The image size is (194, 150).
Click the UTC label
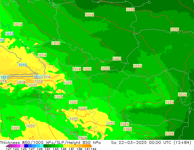pyautogui.click(x=167, y=143)
